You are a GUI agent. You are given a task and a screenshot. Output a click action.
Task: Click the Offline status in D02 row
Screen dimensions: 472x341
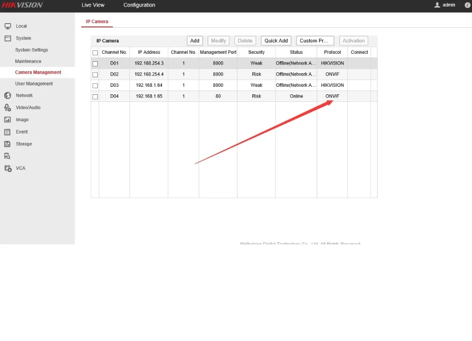tap(296, 74)
